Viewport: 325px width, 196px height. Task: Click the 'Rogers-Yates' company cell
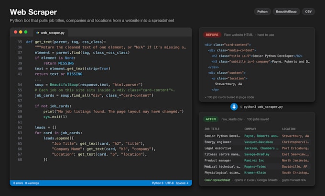click(x=255, y=166)
